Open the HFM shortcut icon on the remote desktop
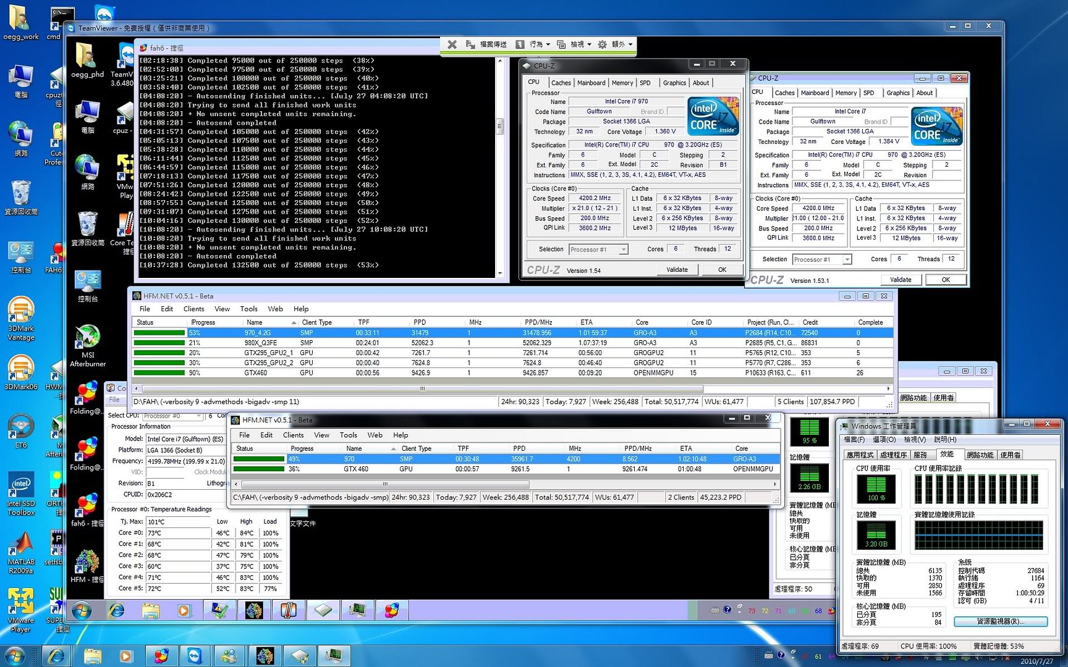Viewport: 1068px width, 667px height. 87,566
